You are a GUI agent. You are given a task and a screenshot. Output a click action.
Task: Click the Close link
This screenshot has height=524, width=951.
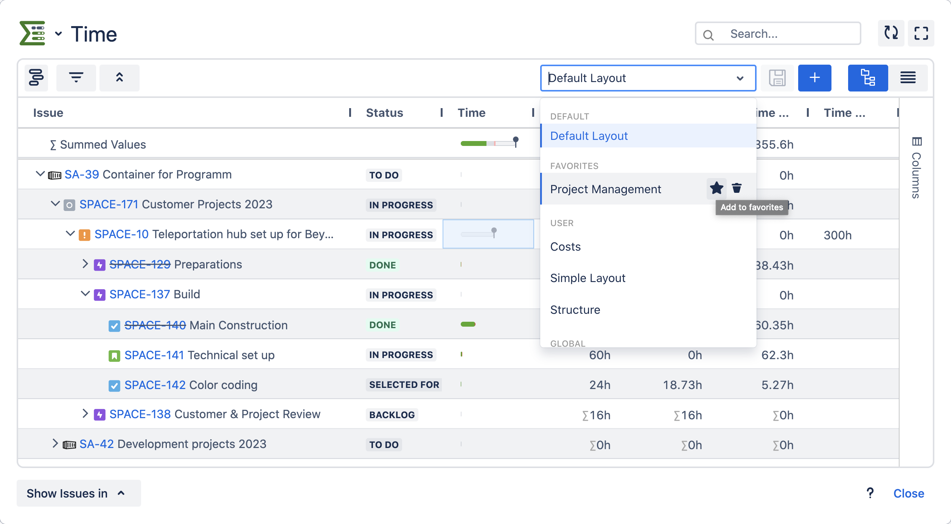(x=908, y=493)
